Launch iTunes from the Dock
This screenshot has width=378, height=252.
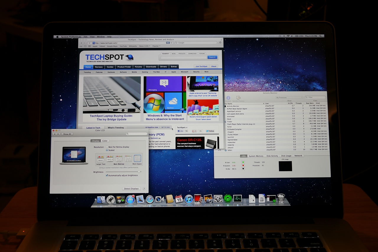click(189, 199)
